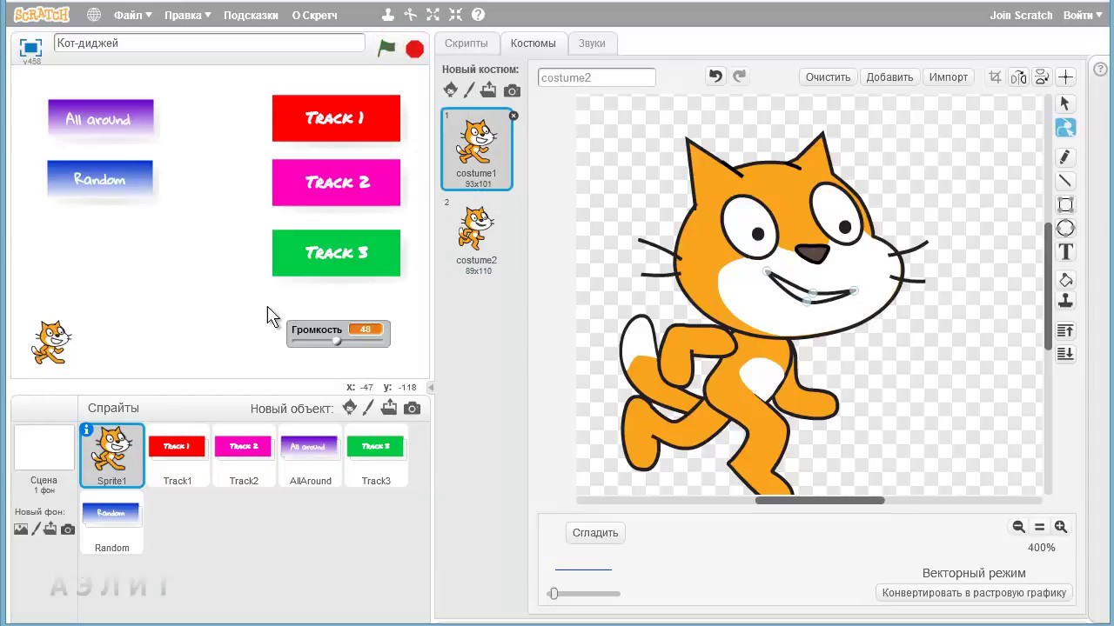Flip costume left-right

pyautogui.click(x=1018, y=77)
